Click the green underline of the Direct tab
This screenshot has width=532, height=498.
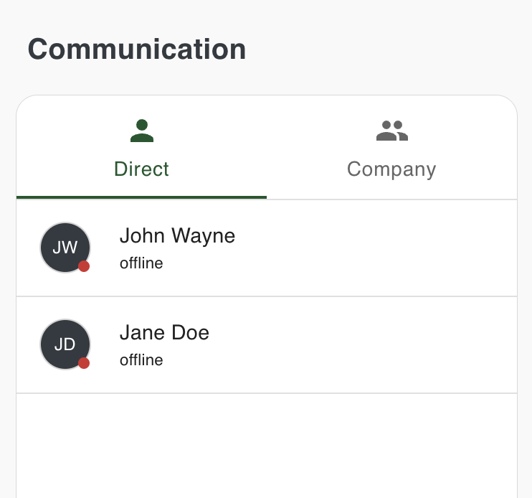[x=142, y=197]
